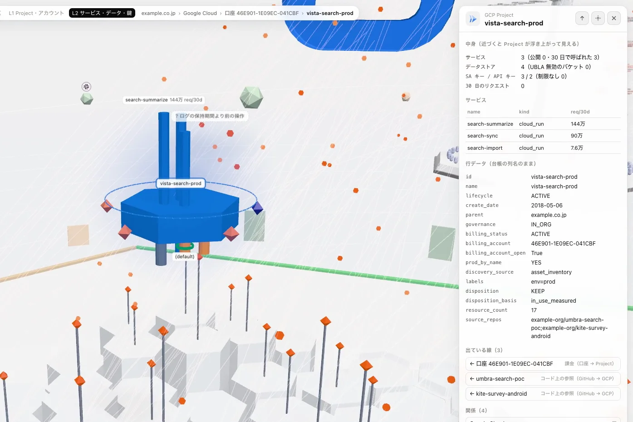Click disposition_basis value in_use_measured
The width and height of the screenshot is (633, 422).
click(x=554, y=301)
